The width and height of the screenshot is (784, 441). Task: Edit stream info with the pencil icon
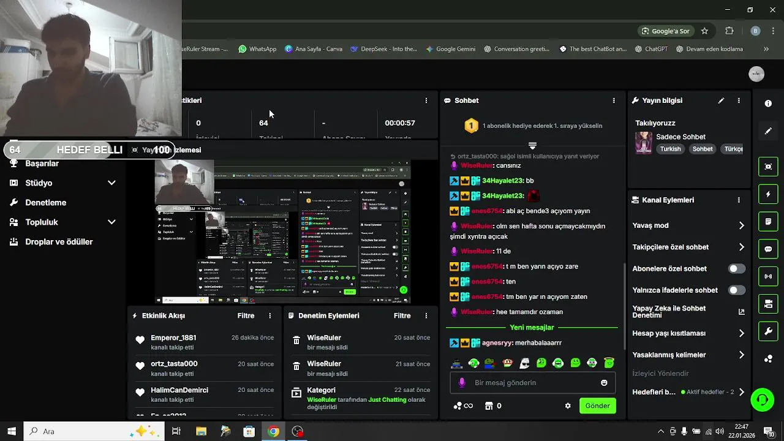pyautogui.click(x=721, y=100)
